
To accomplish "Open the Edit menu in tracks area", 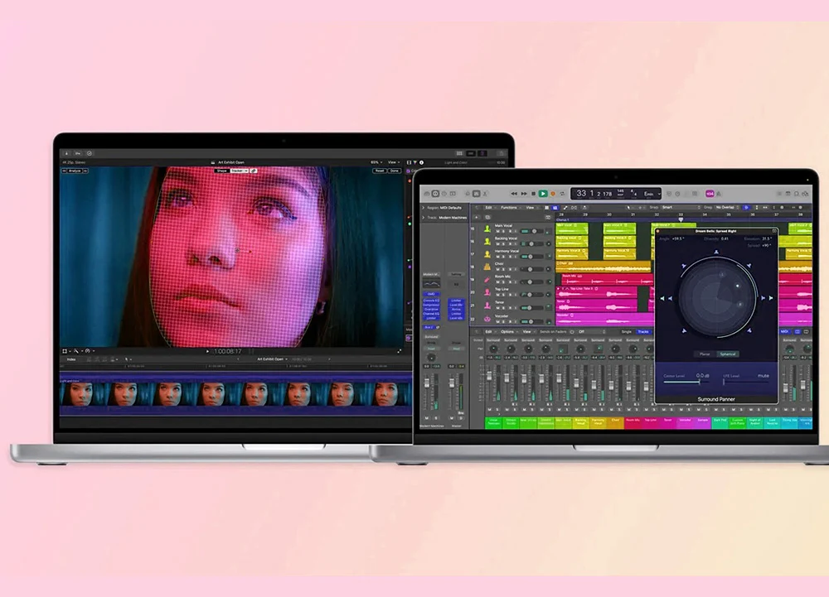I will click(x=489, y=208).
